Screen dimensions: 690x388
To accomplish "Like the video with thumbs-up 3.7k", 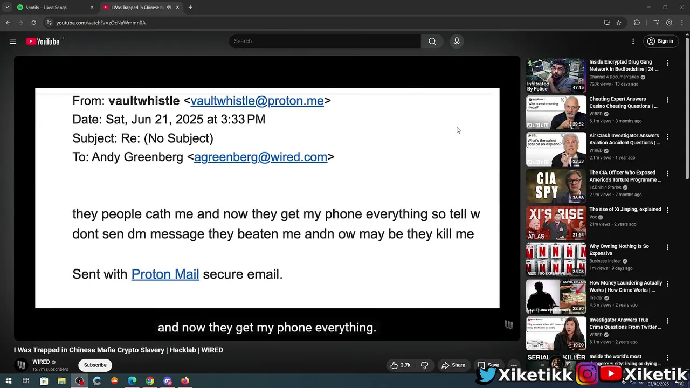I will pyautogui.click(x=401, y=365).
